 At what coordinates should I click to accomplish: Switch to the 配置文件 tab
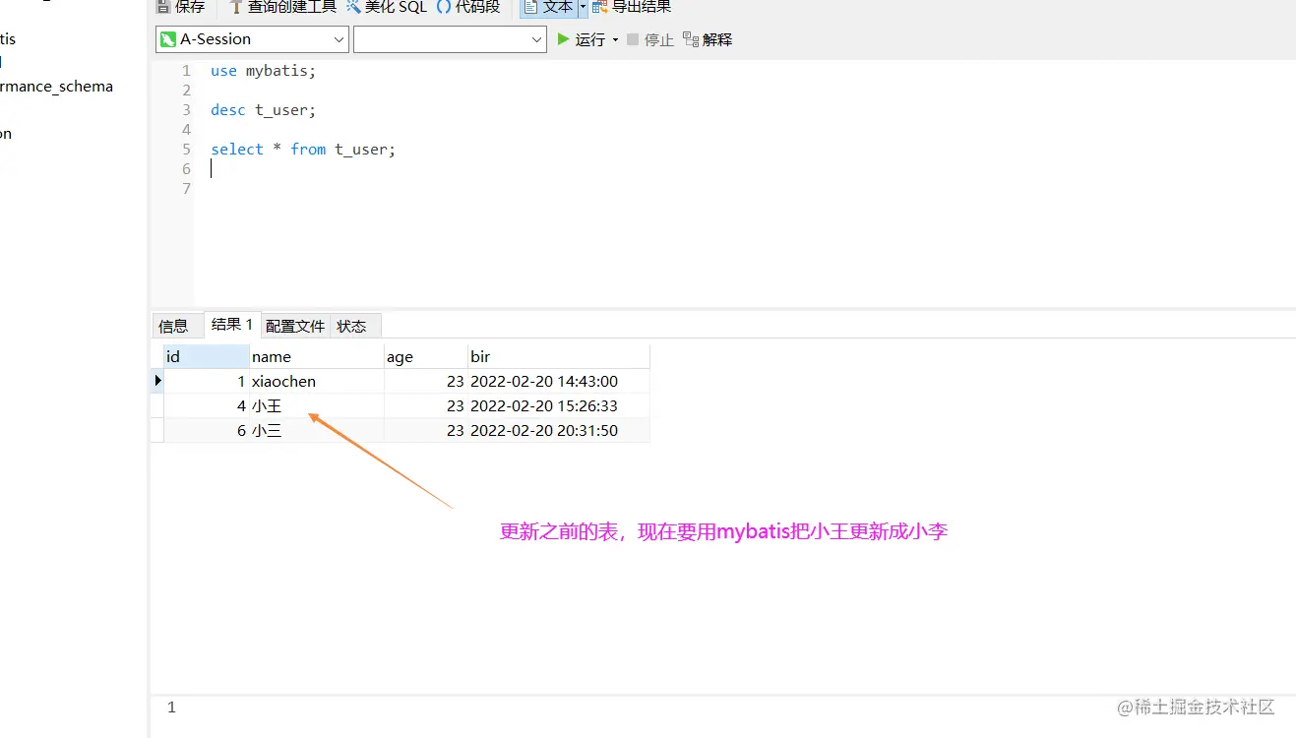point(295,326)
